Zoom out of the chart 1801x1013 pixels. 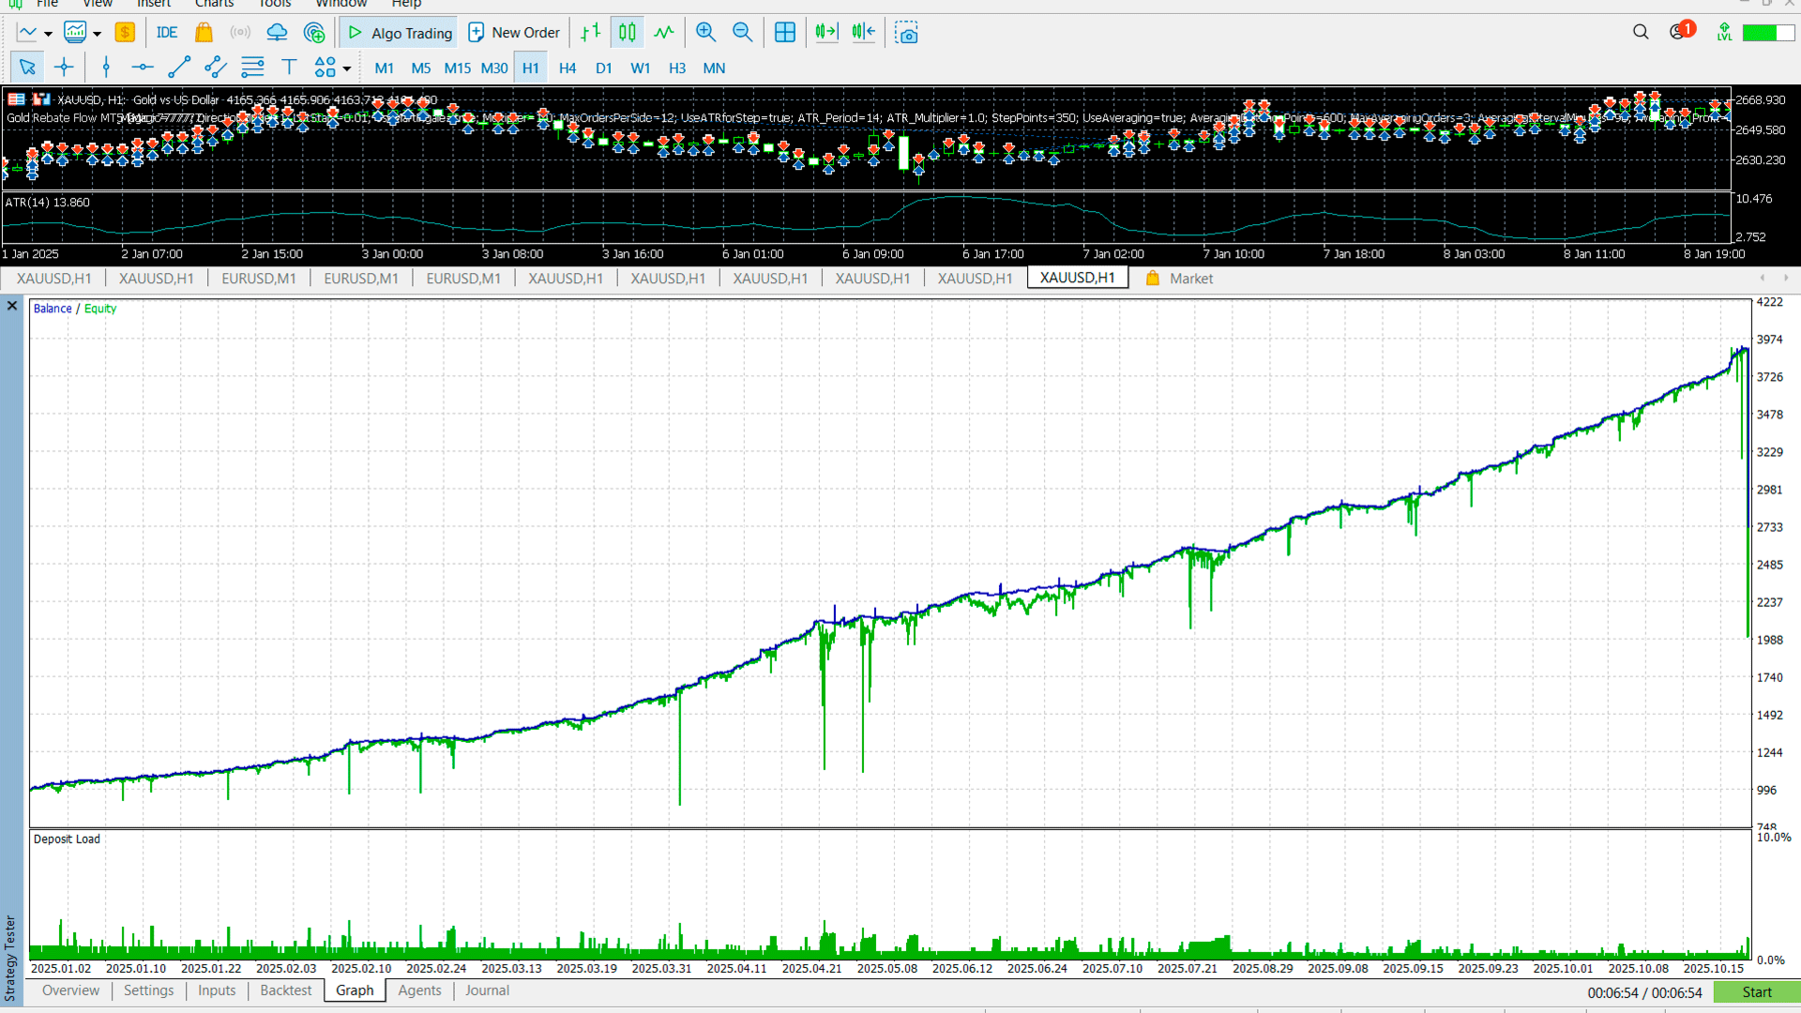742,33
